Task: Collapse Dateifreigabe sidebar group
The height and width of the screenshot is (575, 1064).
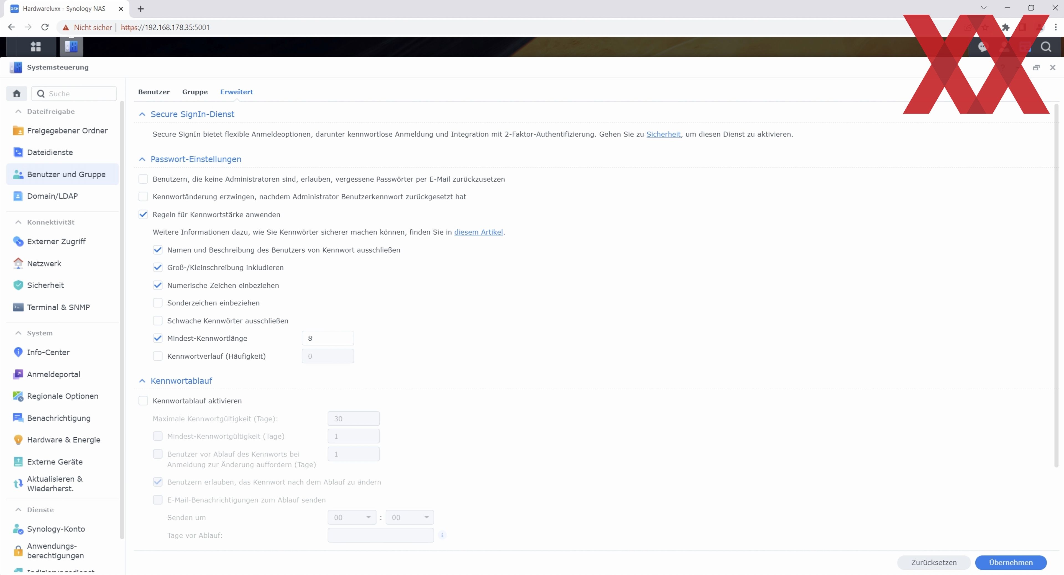Action: 18,111
